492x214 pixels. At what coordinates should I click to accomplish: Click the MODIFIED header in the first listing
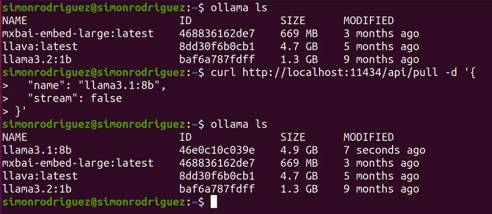368,20
